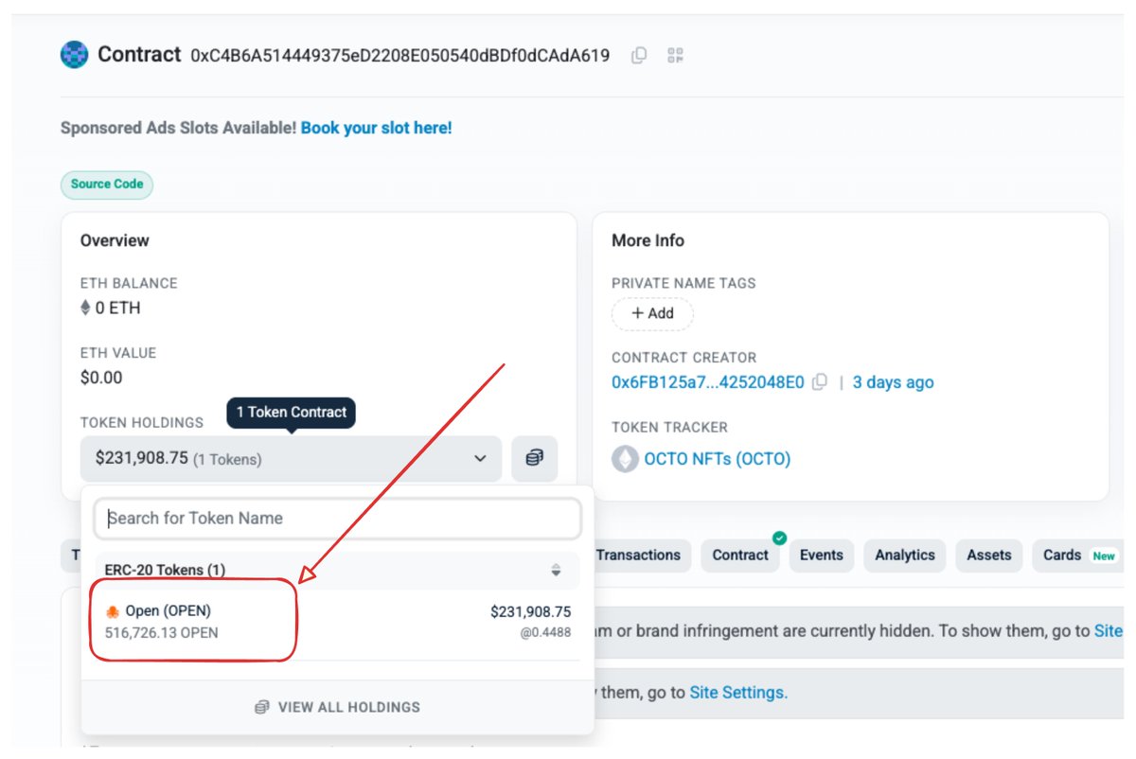Open the address QR code icon
1136x759 pixels.
[x=675, y=56]
